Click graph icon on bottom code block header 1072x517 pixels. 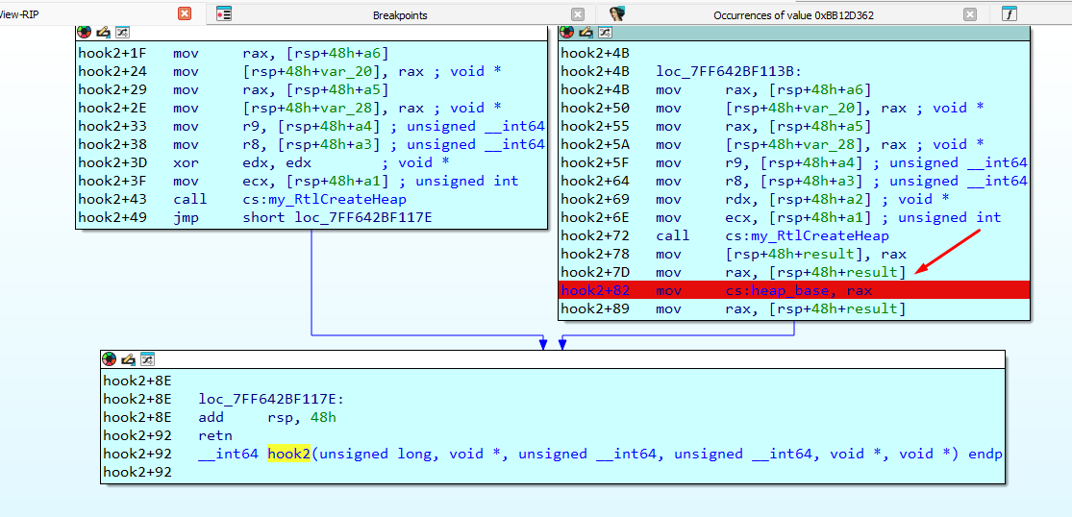tap(147, 358)
